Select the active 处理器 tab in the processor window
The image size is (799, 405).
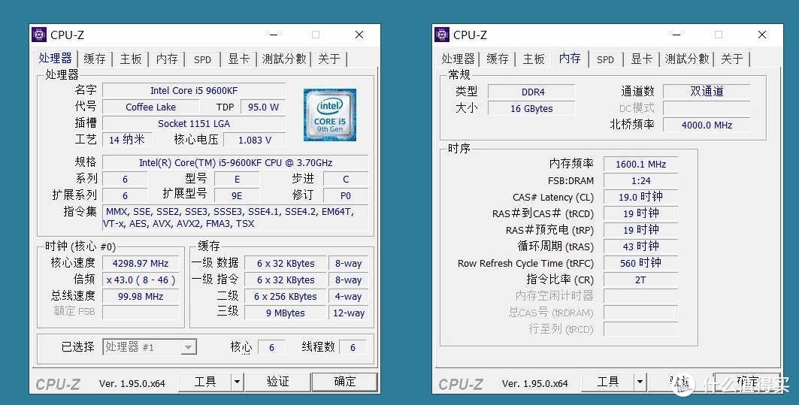56,58
